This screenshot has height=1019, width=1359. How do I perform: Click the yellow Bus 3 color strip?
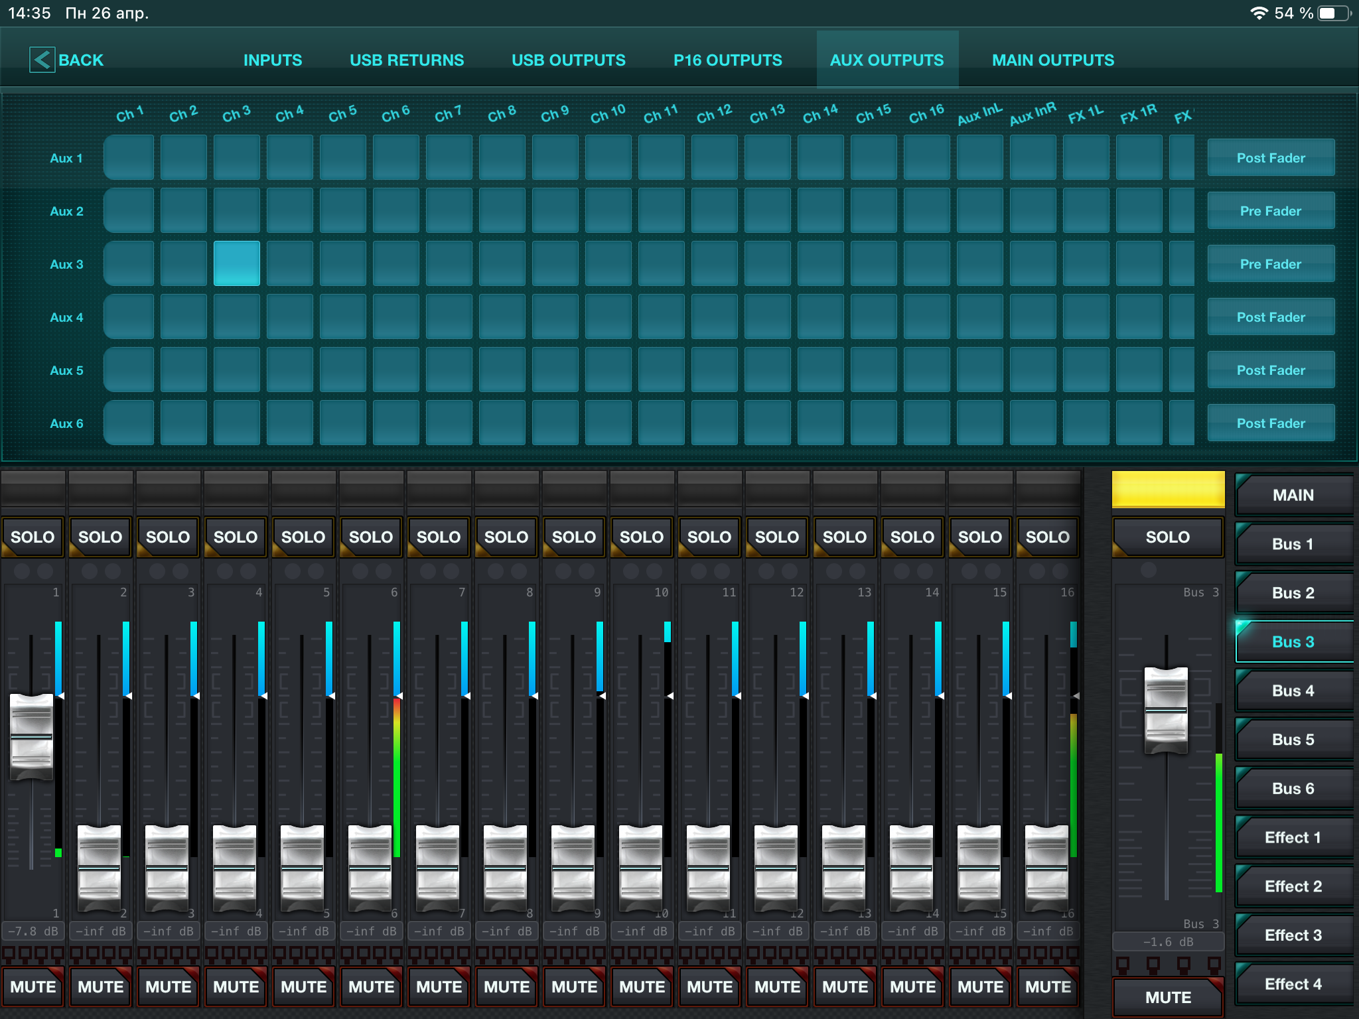point(1168,489)
